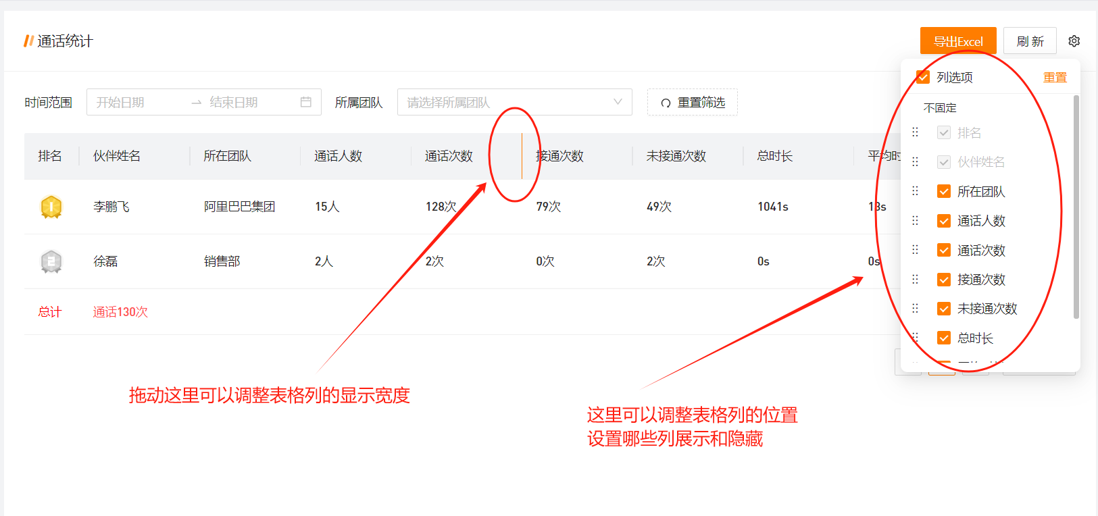1098x516 pixels.
Task: Click drag handle beside 所在团队 option
Action: pos(915,191)
